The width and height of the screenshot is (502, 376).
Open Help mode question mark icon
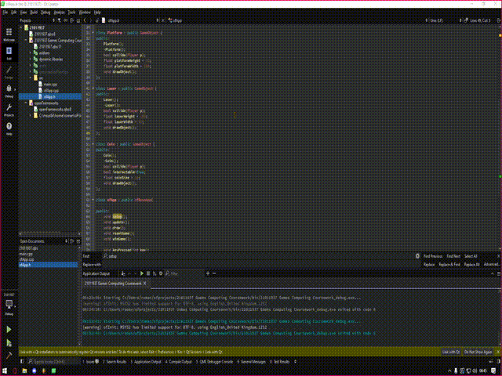tap(9, 128)
